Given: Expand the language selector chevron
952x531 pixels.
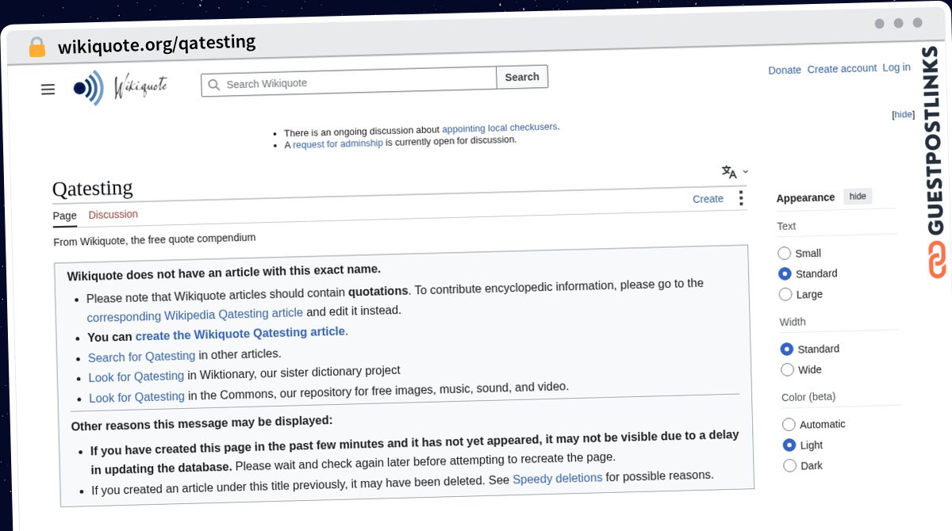Looking at the screenshot, I should 746,172.
